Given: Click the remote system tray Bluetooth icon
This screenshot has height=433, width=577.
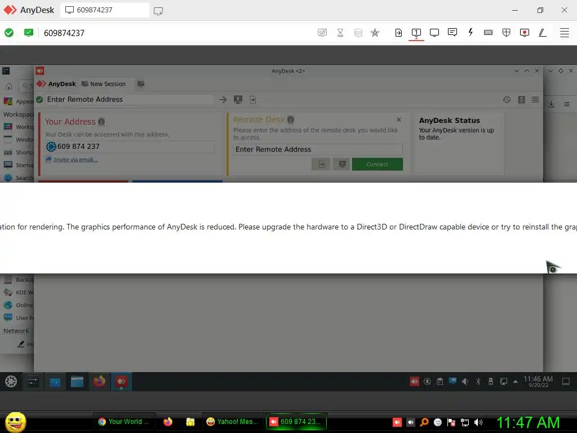Looking at the screenshot, I should click(478, 382).
